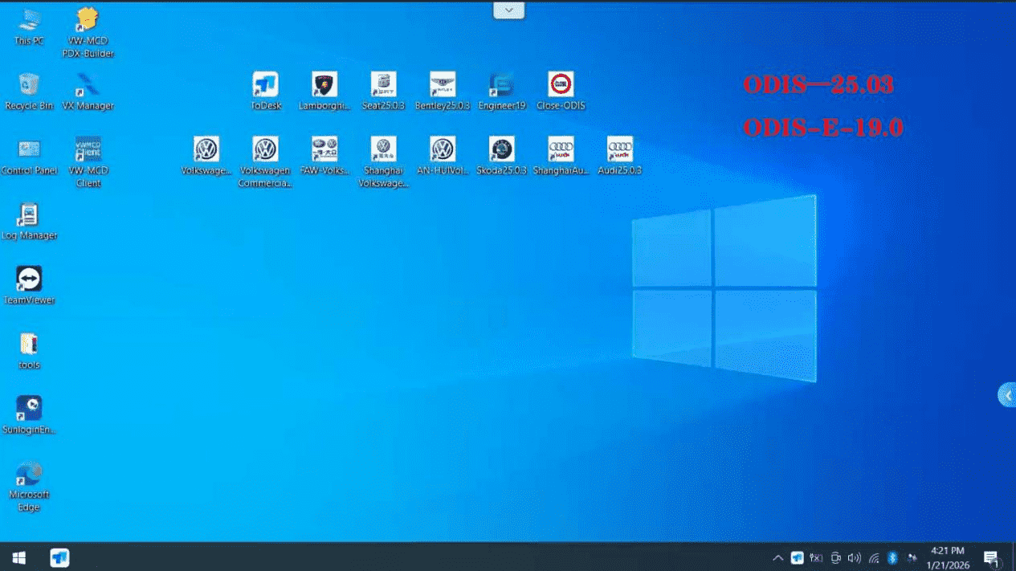Open the ToDesk desktop shortcut

265,85
